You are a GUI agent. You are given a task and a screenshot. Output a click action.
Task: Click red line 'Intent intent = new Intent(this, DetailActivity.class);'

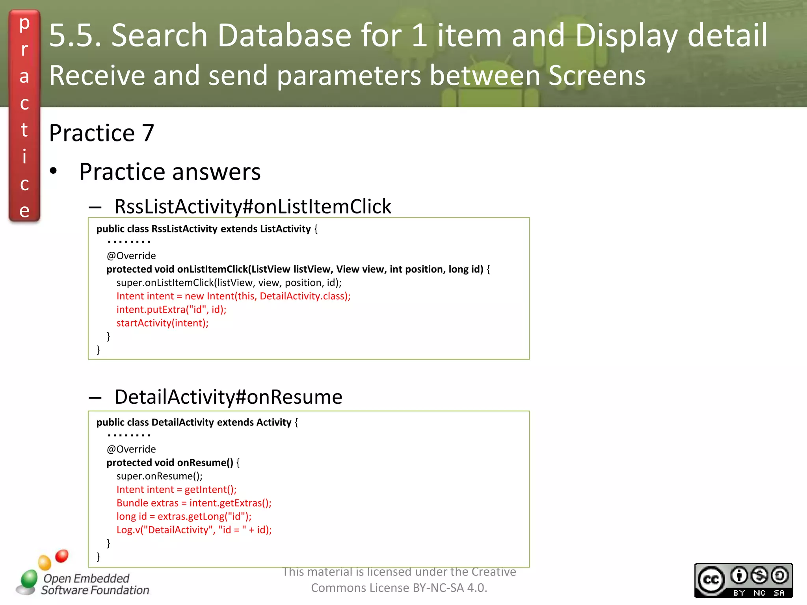pos(233,296)
